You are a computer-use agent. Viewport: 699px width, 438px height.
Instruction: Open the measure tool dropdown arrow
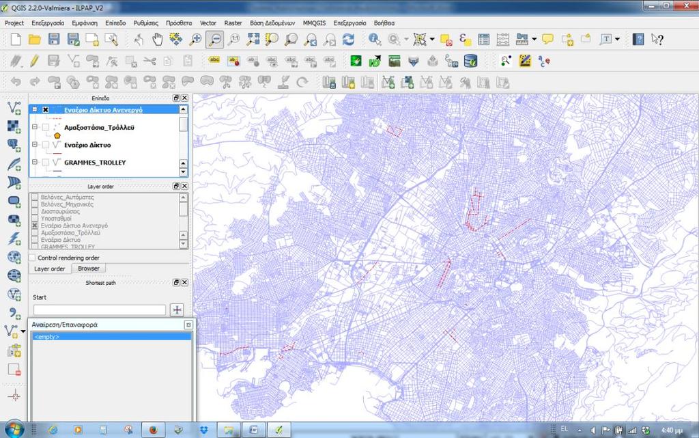[534, 39]
